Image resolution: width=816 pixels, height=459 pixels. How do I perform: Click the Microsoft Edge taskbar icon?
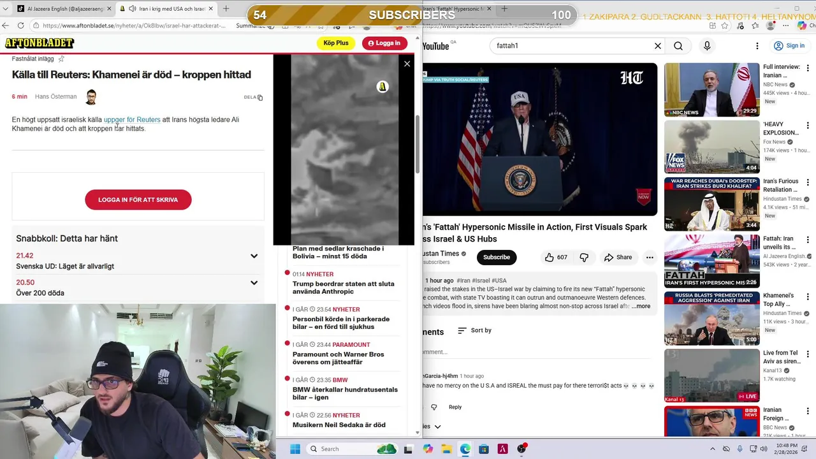(x=465, y=449)
